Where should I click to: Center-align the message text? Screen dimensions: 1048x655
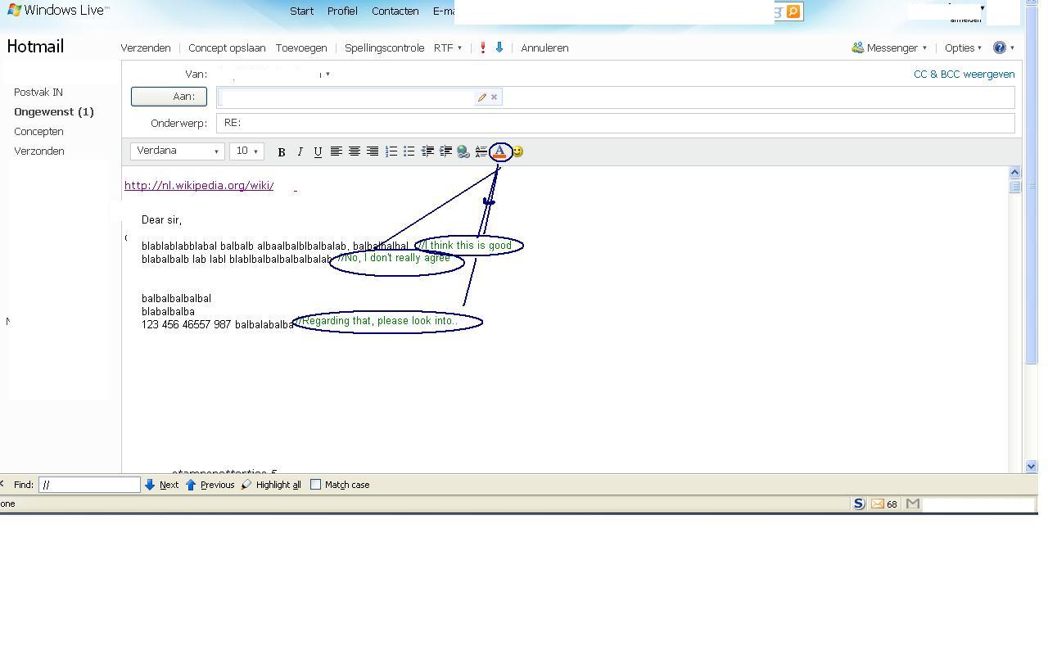coord(355,151)
